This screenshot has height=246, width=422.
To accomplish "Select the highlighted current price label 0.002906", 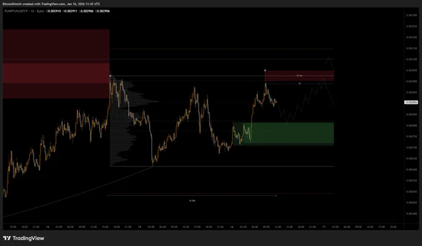I will point(411,102).
